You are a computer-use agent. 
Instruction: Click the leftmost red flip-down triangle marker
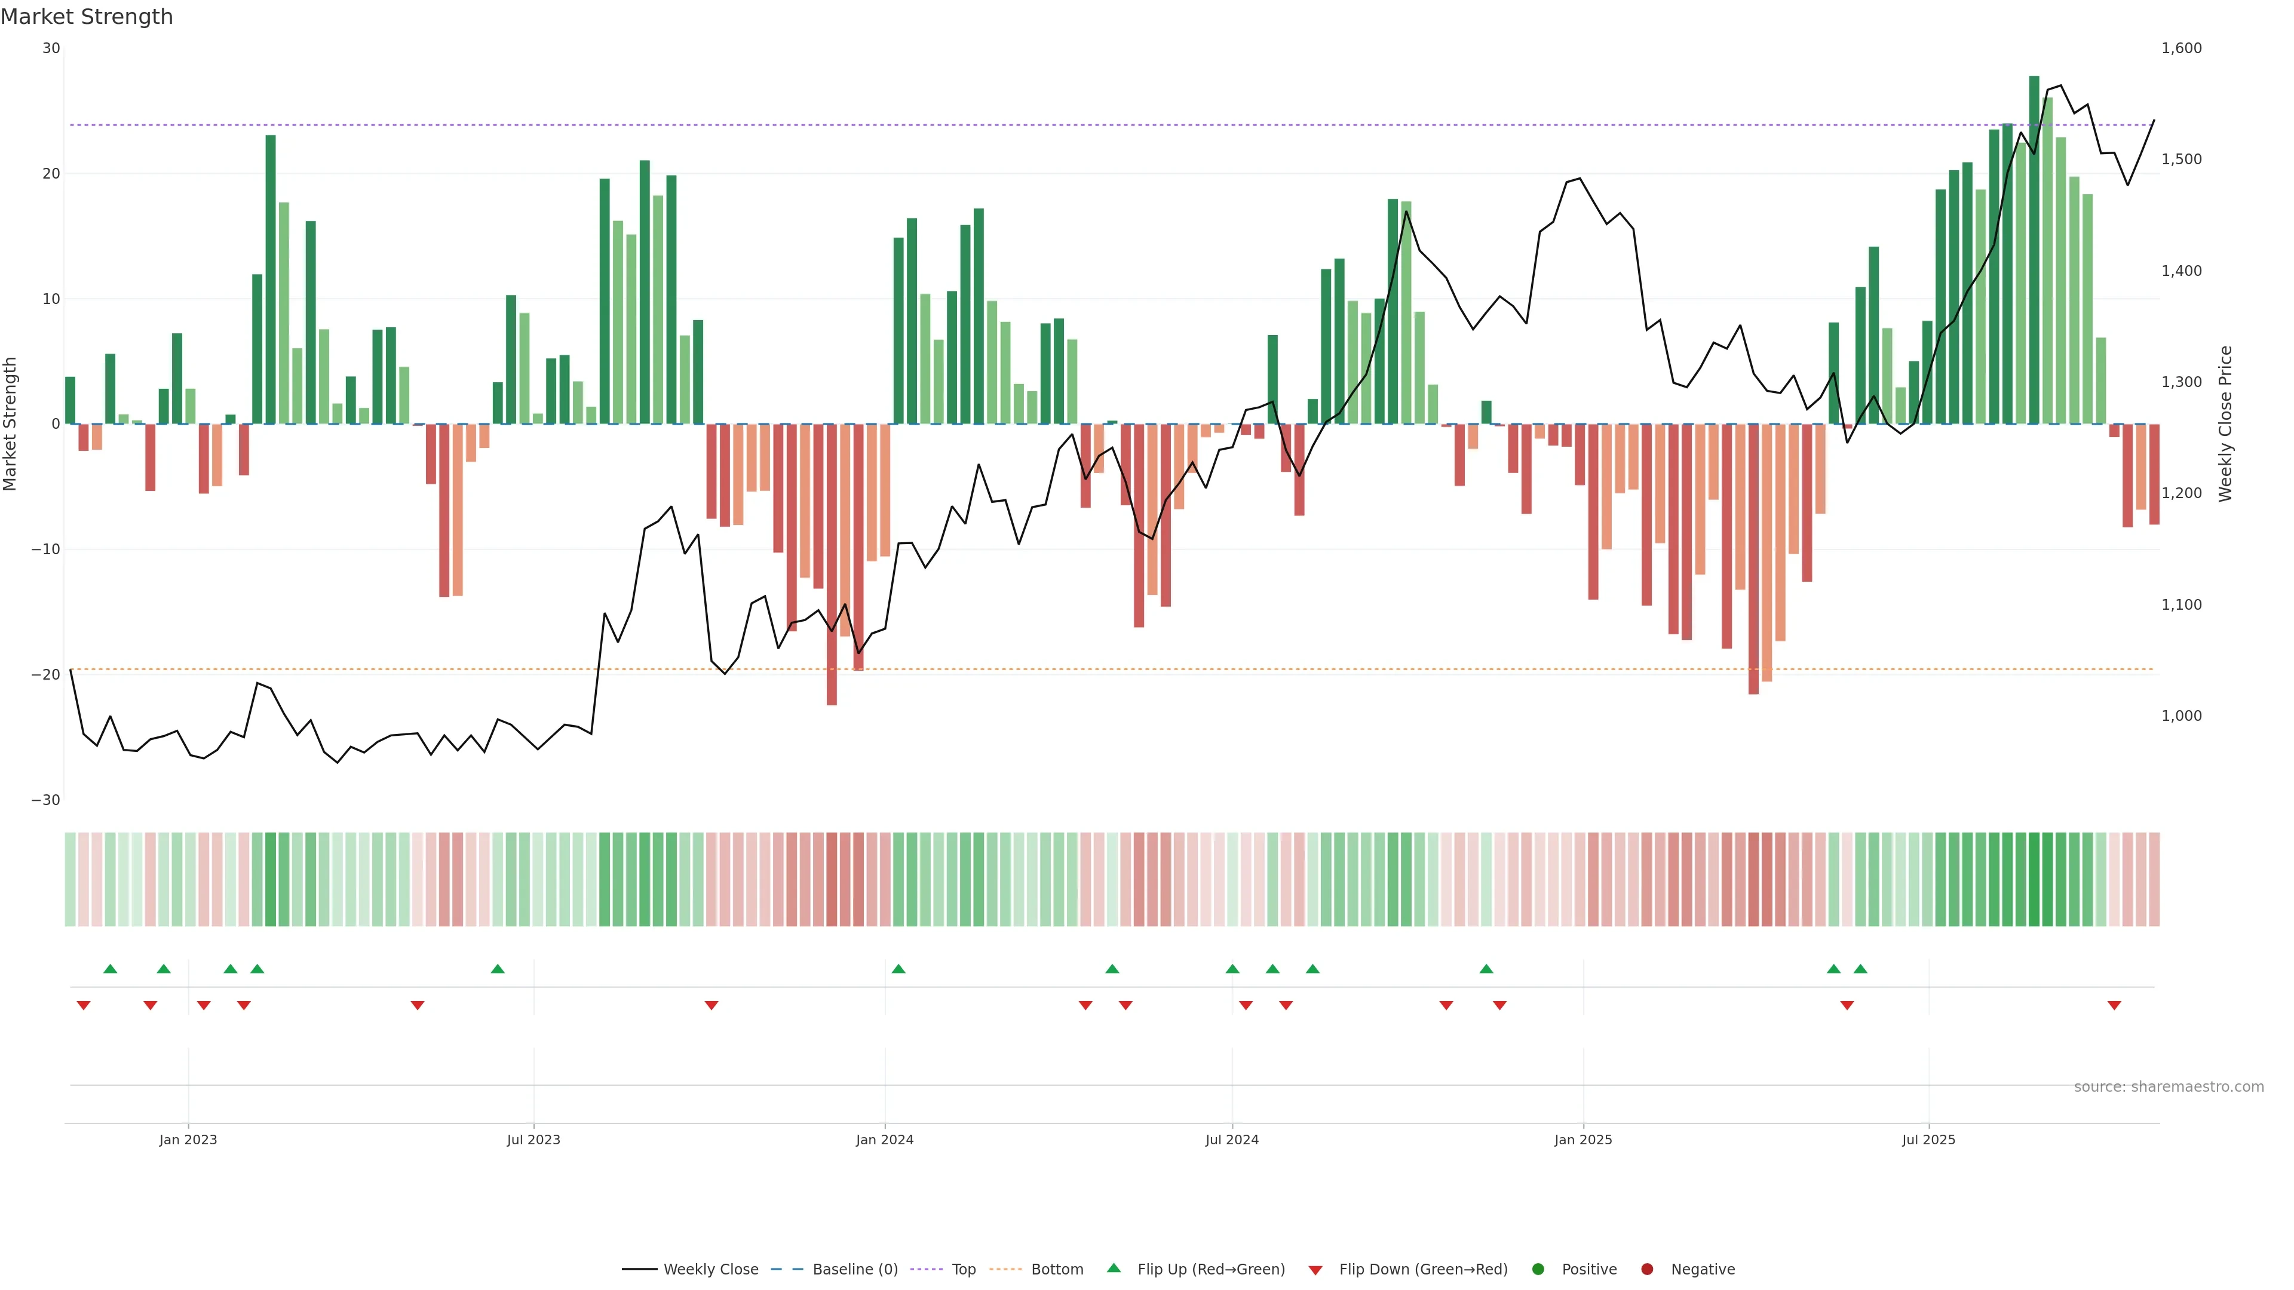[84, 1005]
